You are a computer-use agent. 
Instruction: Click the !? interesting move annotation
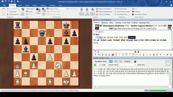tap(123, 55)
